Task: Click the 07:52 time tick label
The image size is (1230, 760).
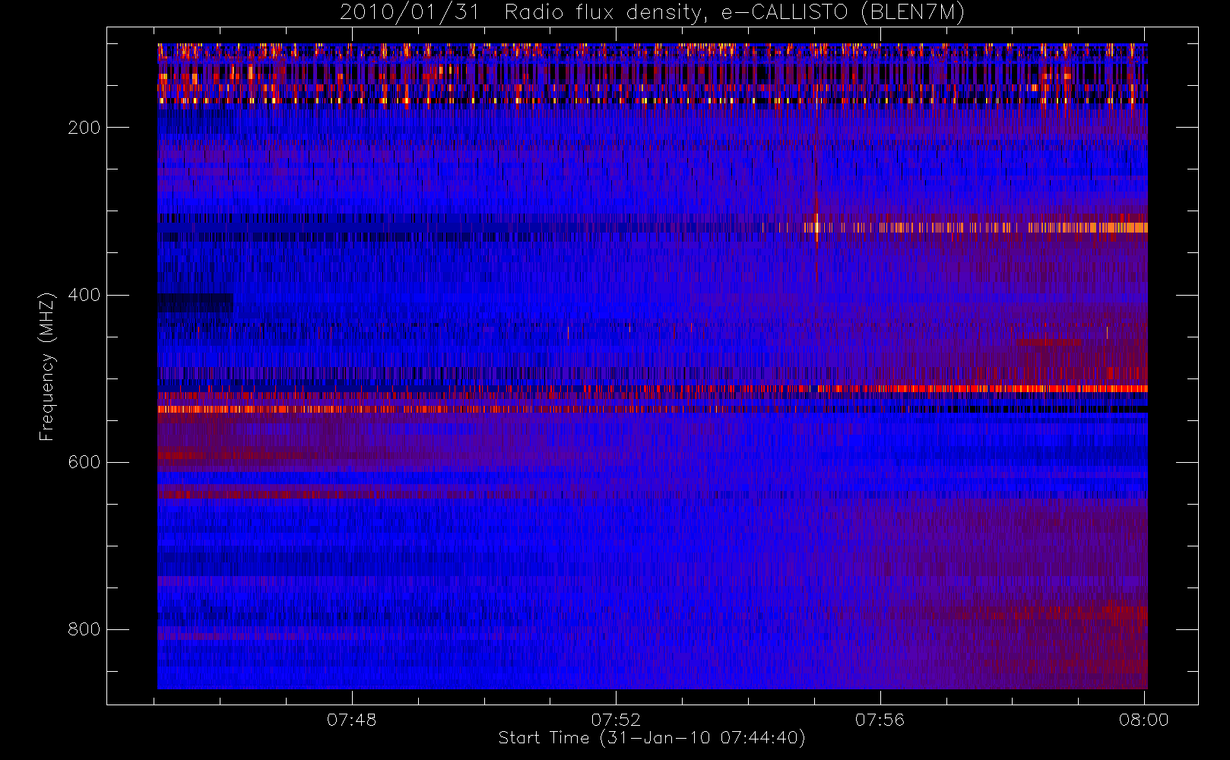Action: (616, 720)
